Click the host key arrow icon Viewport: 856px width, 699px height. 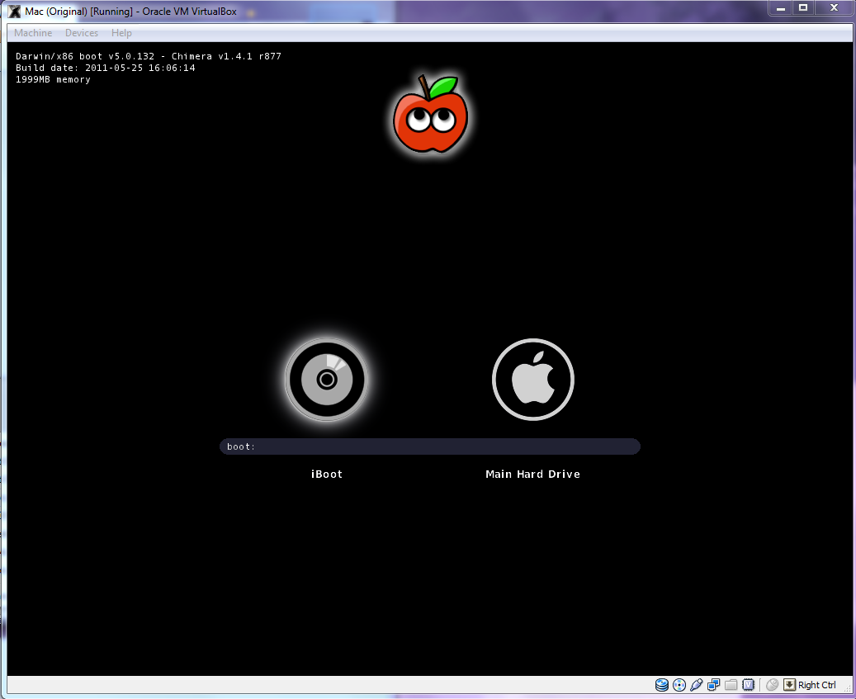coord(789,685)
